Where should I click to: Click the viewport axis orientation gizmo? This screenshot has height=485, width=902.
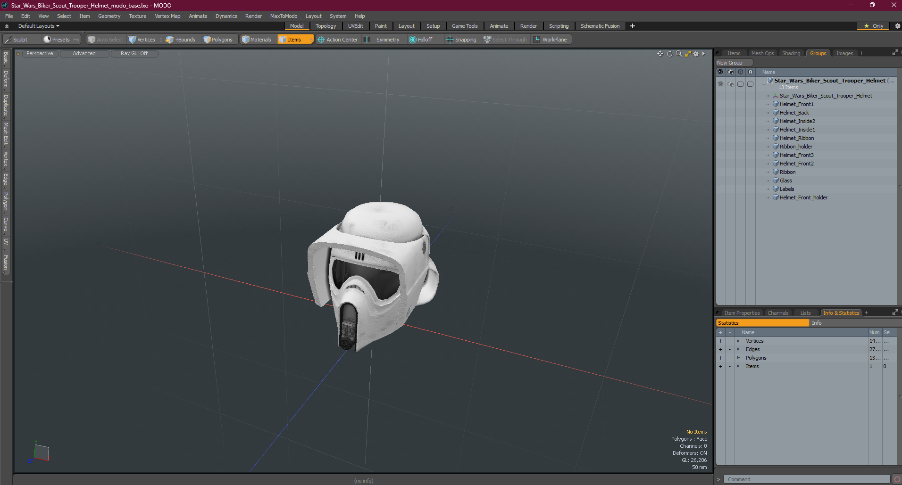[39, 452]
